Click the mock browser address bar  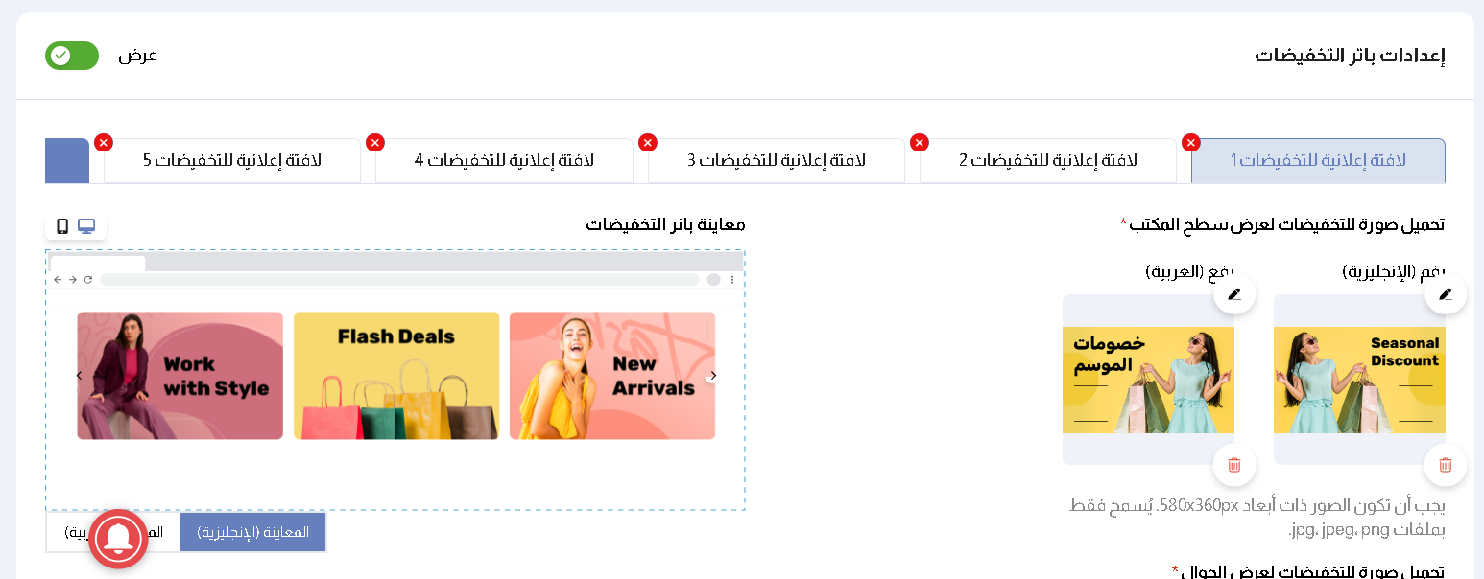point(399,280)
